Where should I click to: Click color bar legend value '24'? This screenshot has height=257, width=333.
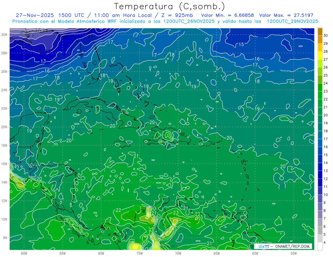click(x=326, y=83)
